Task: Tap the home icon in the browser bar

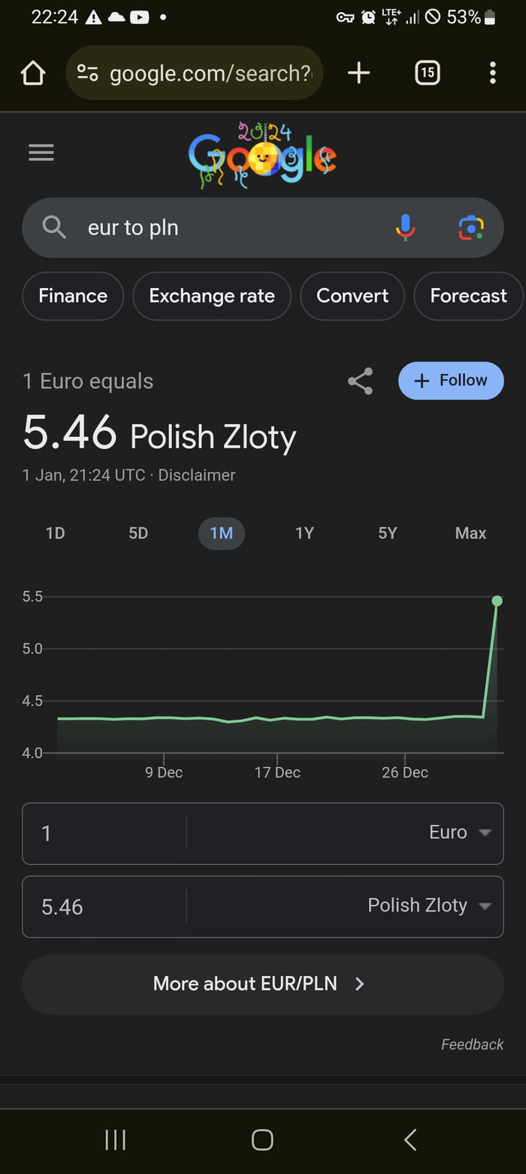Action: tap(32, 73)
